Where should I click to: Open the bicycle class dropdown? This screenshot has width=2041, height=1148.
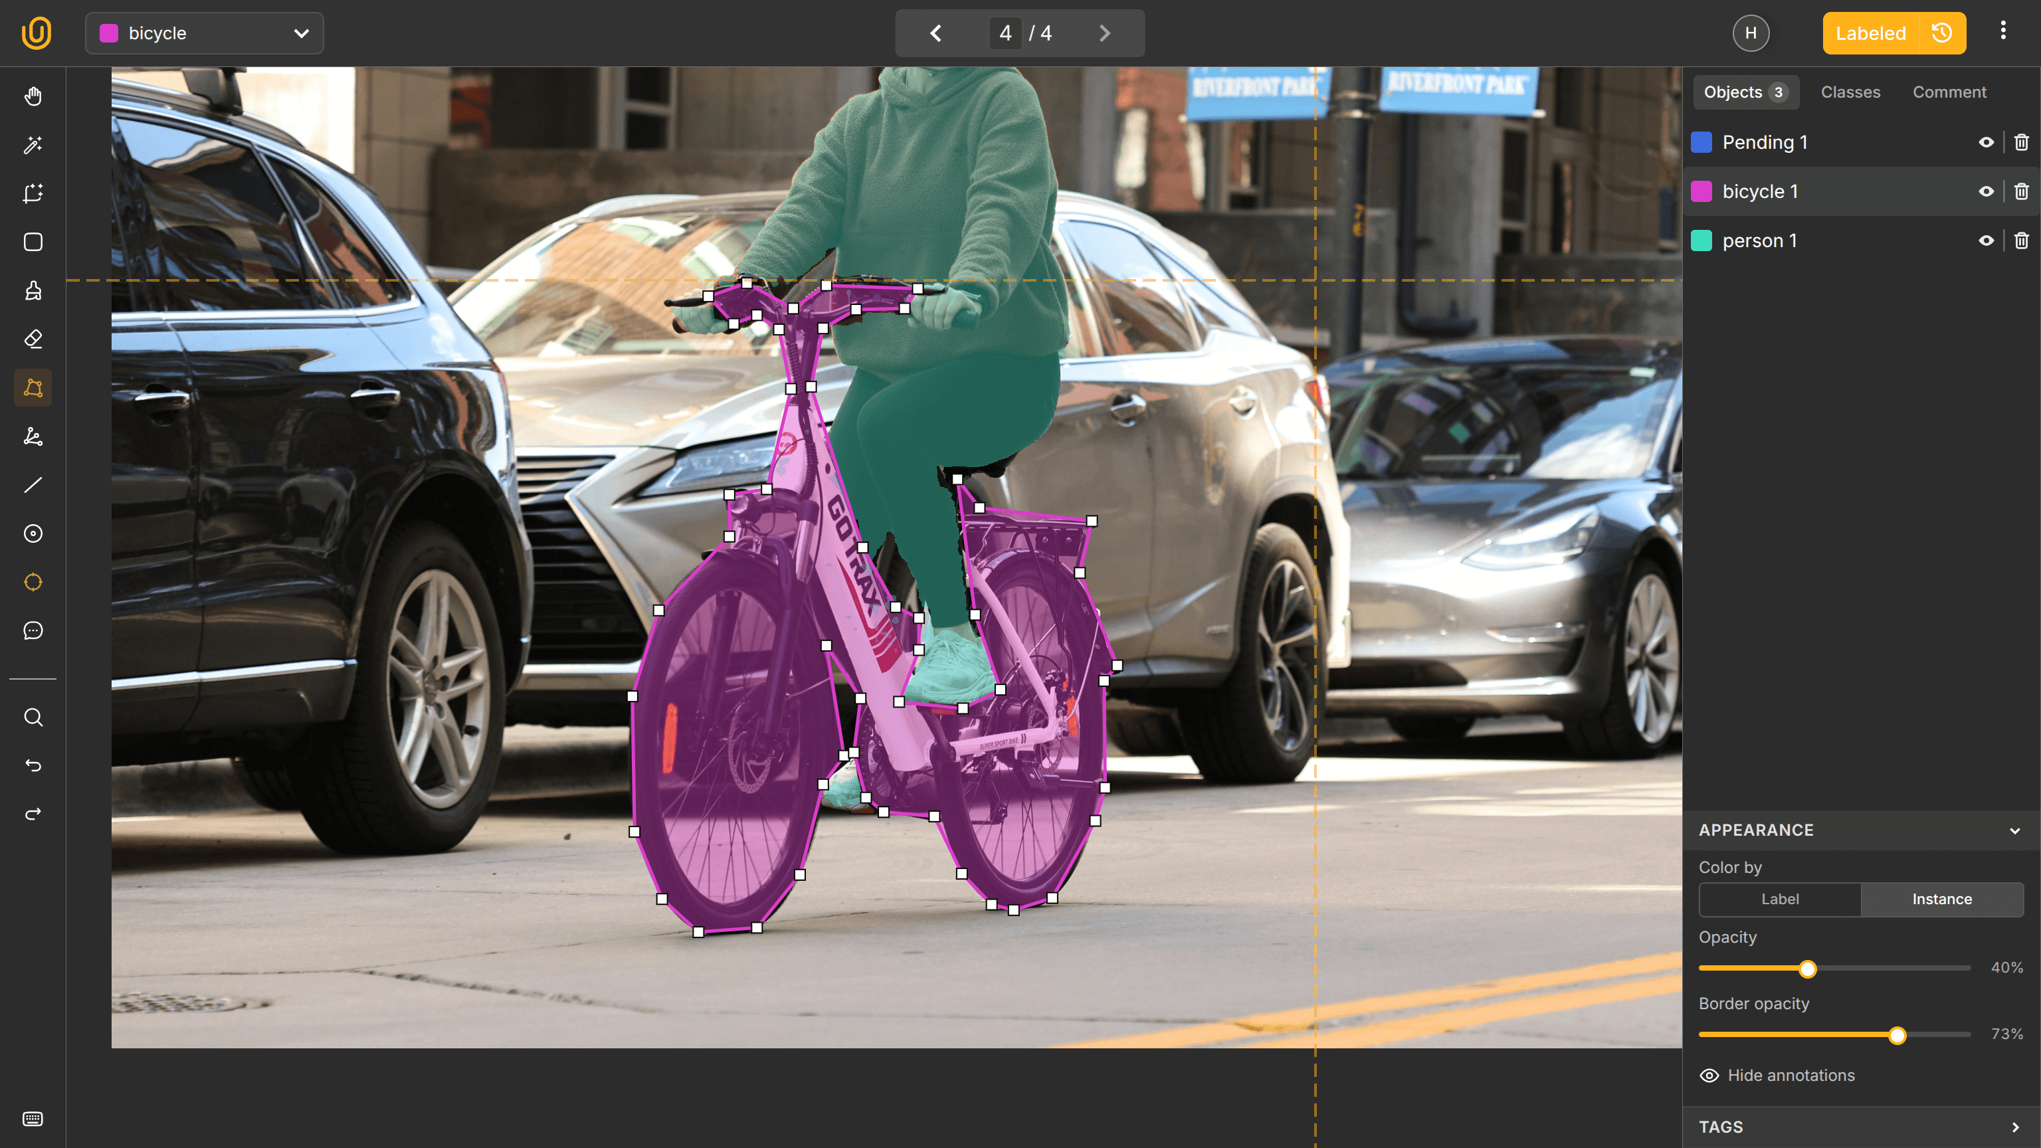(x=203, y=33)
